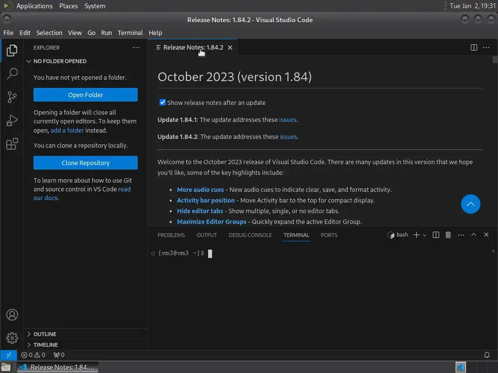Expand the OUTLINE section
498x373 pixels.
(42, 334)
